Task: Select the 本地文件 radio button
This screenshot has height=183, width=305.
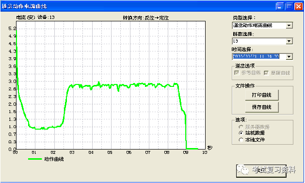Action: point(241,140)
